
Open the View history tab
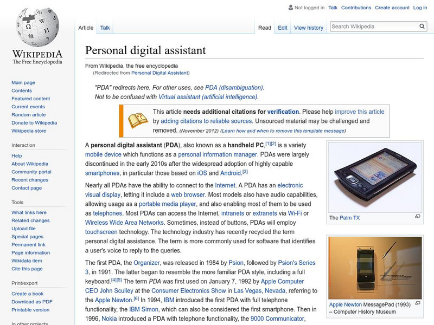[x=309, y=28]
